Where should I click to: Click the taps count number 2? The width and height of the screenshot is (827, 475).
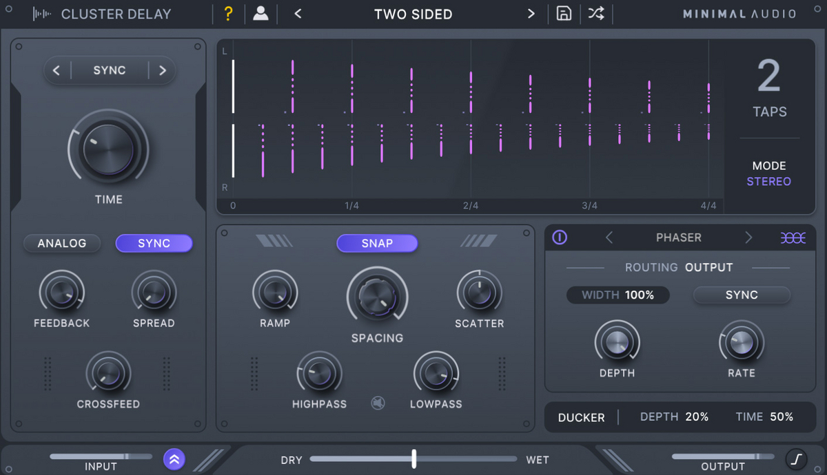pyautogui.click(x=769, y=76)
